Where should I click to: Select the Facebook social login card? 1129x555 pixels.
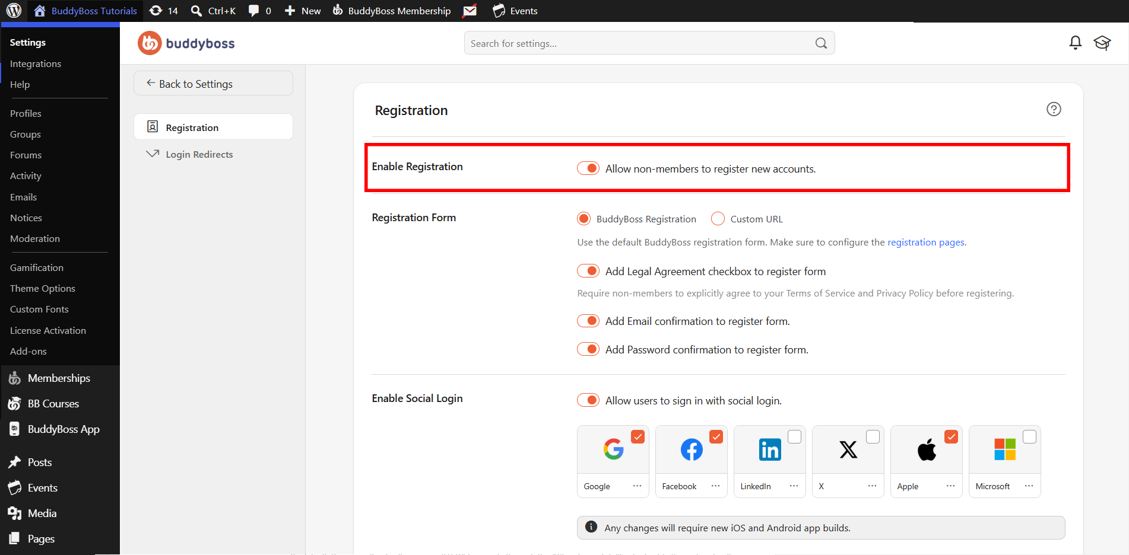[x=692, y=461]
